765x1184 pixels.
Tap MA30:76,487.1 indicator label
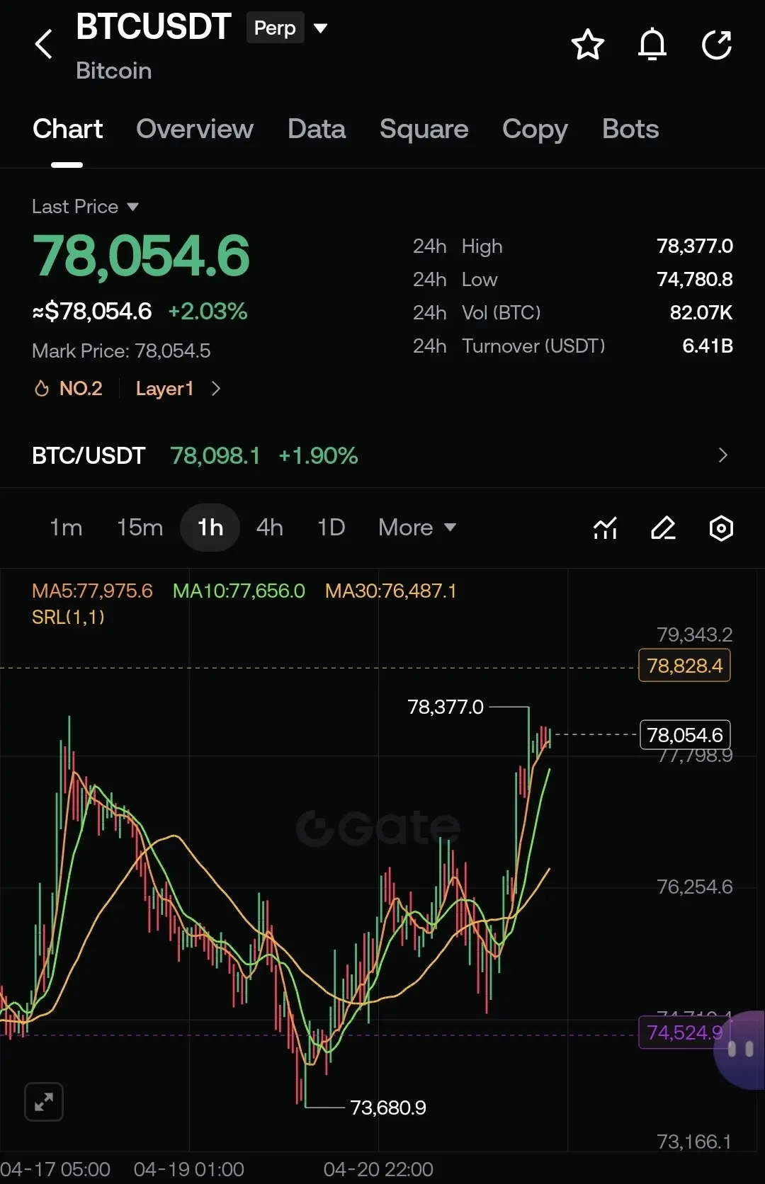click(x=391, y=591)
